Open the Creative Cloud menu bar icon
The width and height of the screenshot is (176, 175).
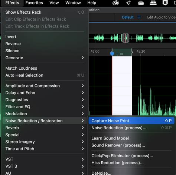coord(115,3)
